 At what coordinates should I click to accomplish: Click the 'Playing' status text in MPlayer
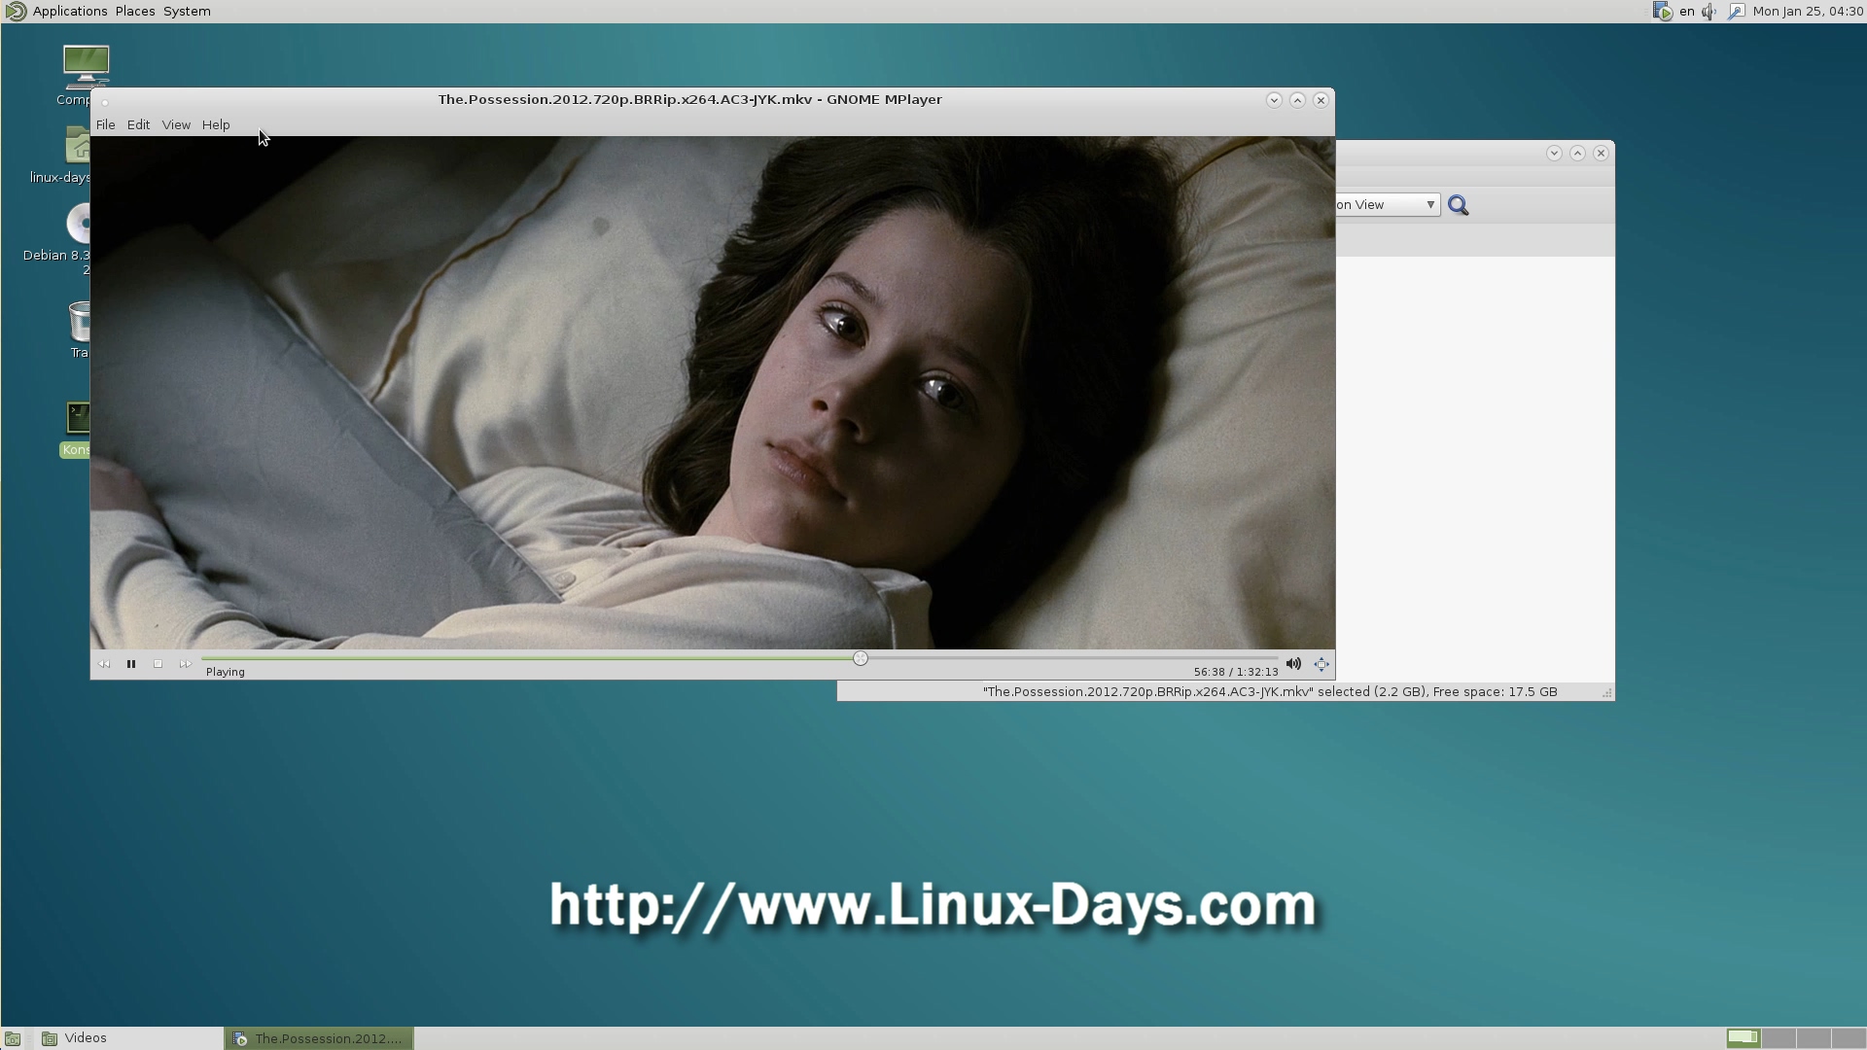(x=226, y=672)
